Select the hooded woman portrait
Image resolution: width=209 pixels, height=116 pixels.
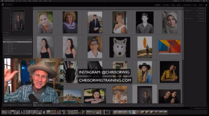[x=170, y=22]
